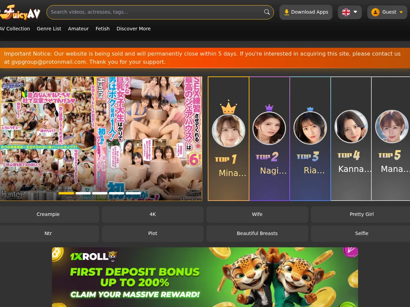Focus the search videos input field
The image size is (410, 307).
tap(160, 12)
